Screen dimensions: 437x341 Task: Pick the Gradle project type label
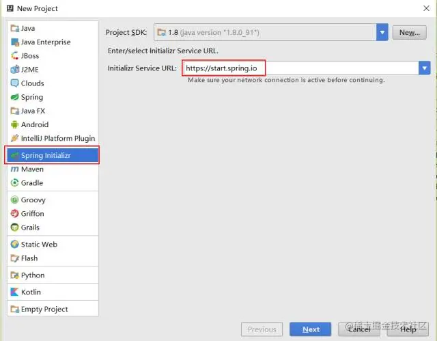tap(32, 182)
